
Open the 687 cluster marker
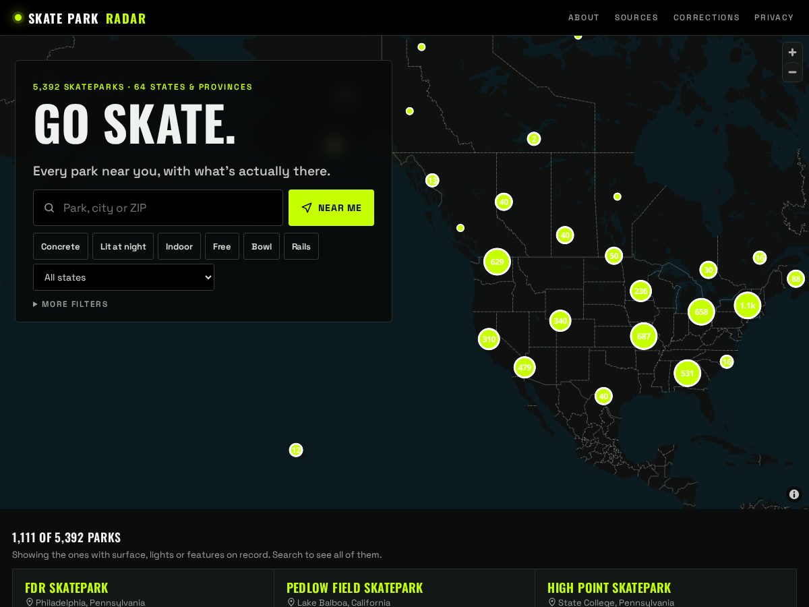pyautogui.click(x=644, y=336)
